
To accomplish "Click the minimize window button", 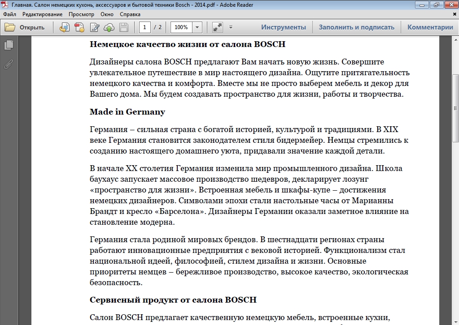I will coord(422,4).
